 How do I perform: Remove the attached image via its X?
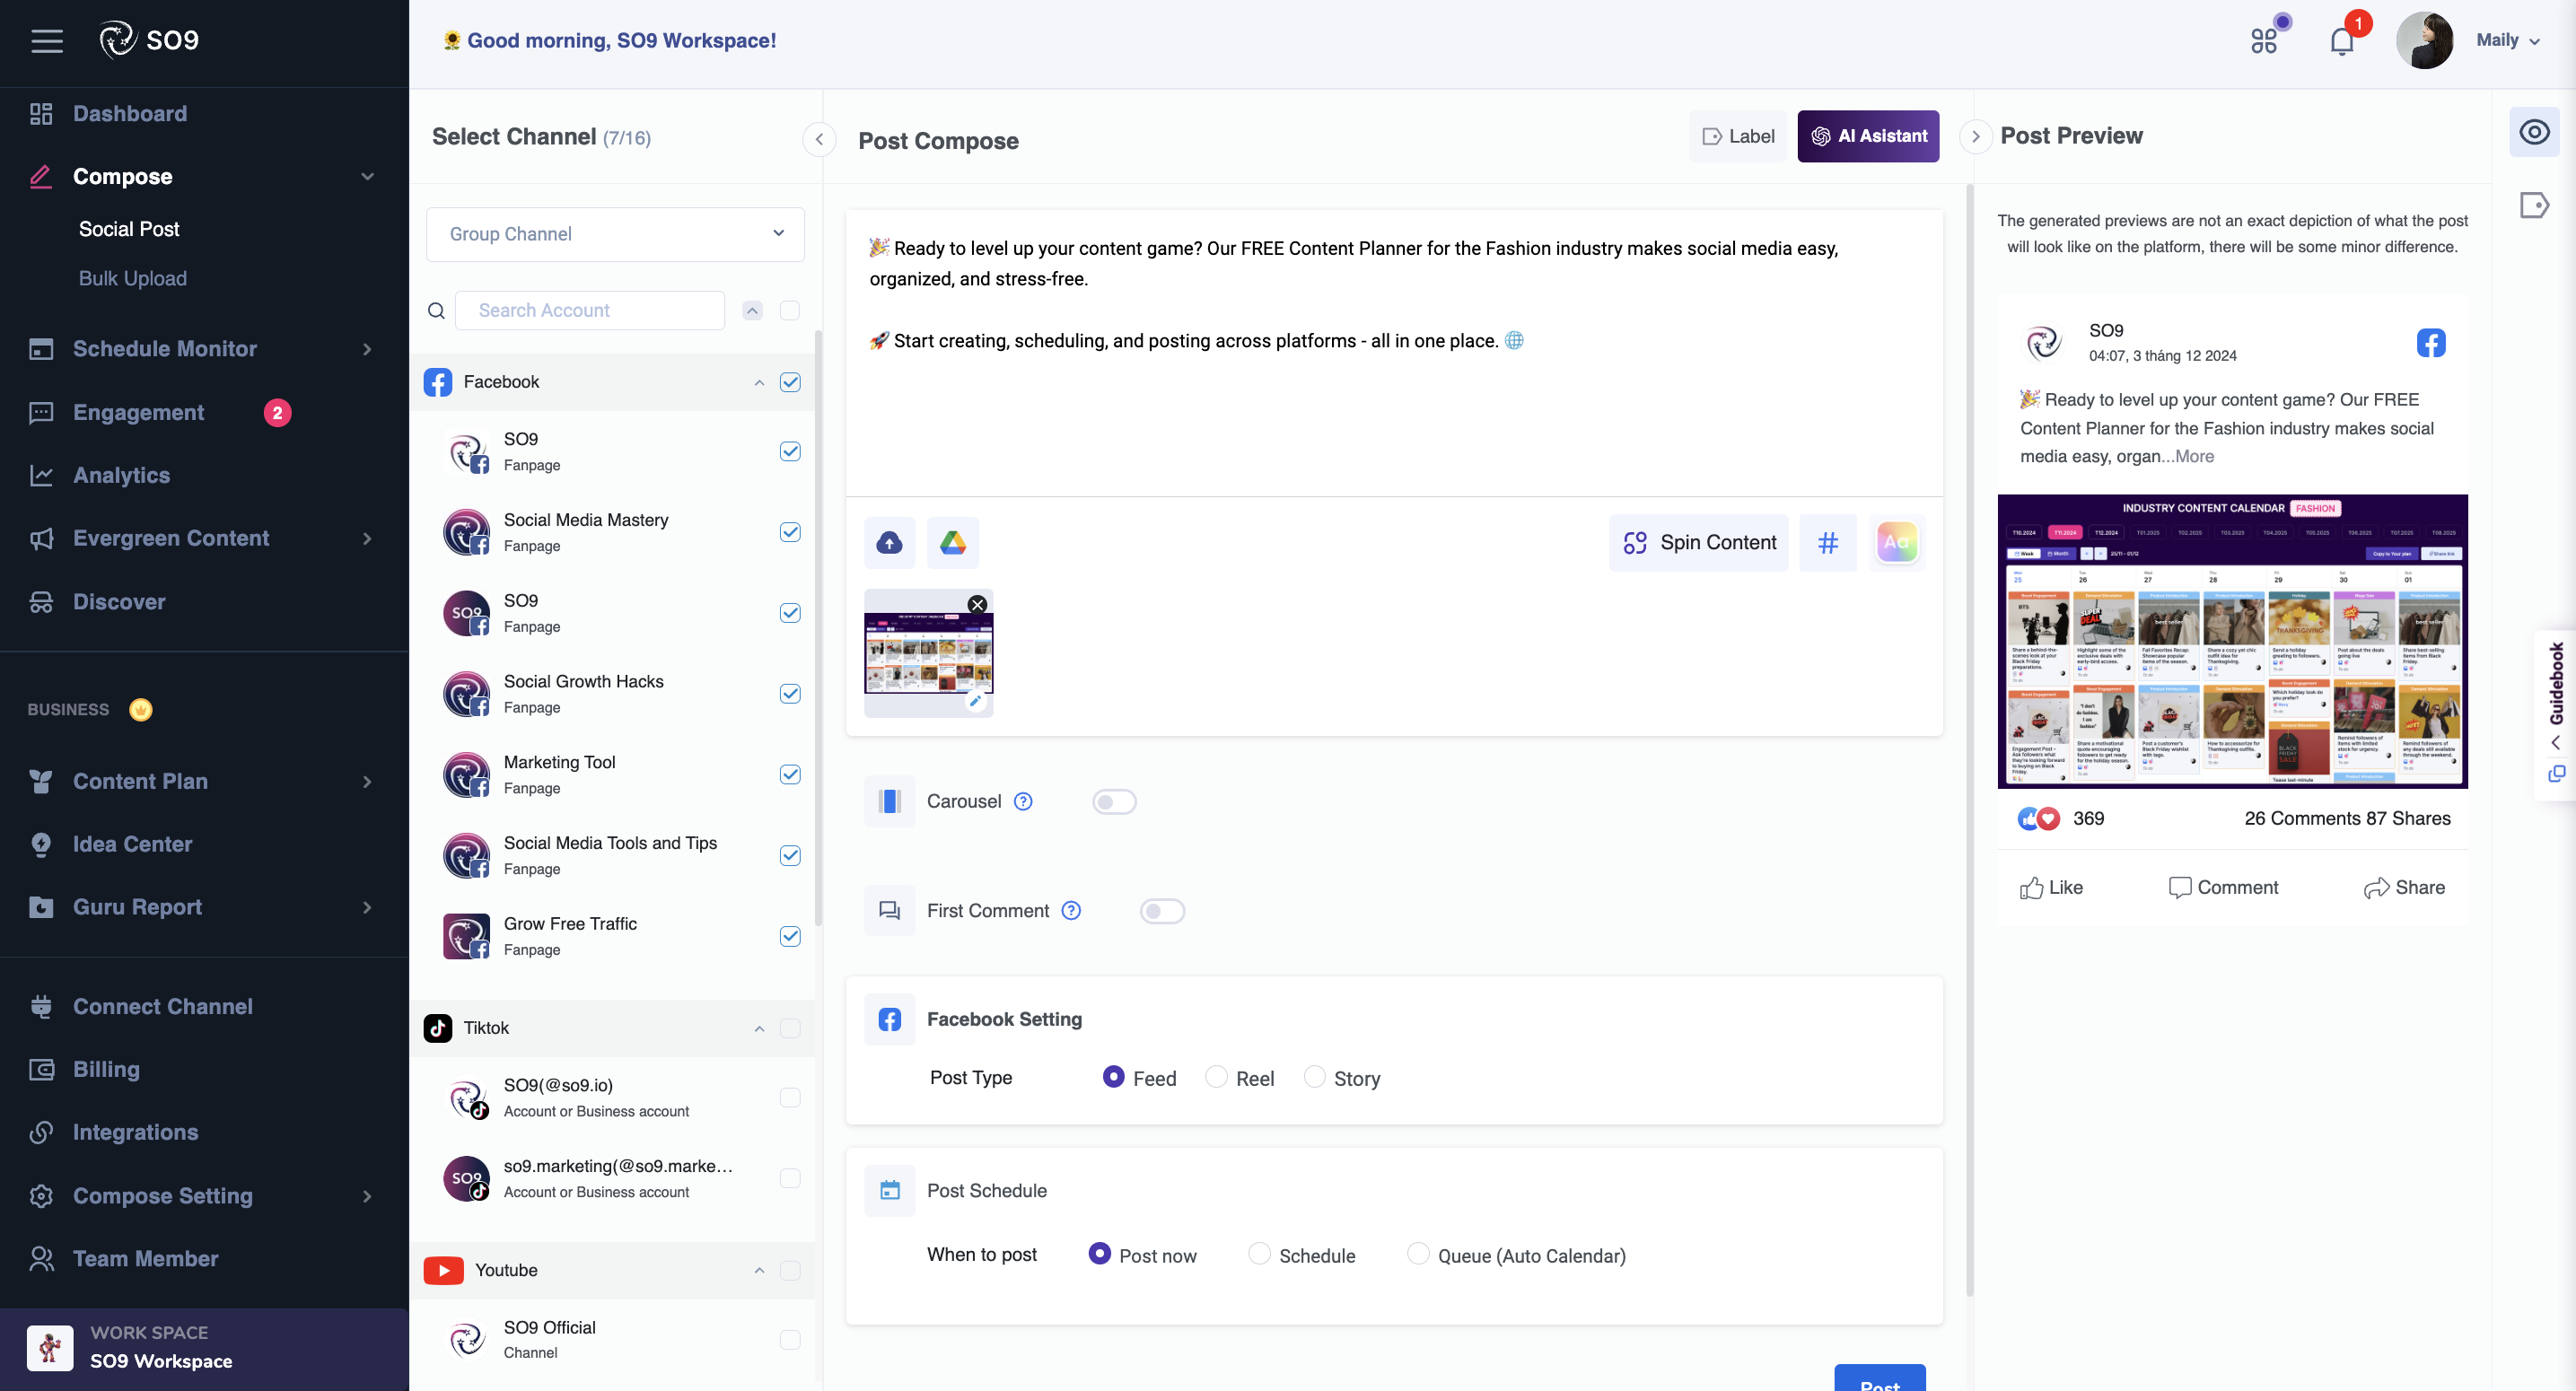click(x=977, y=604)
